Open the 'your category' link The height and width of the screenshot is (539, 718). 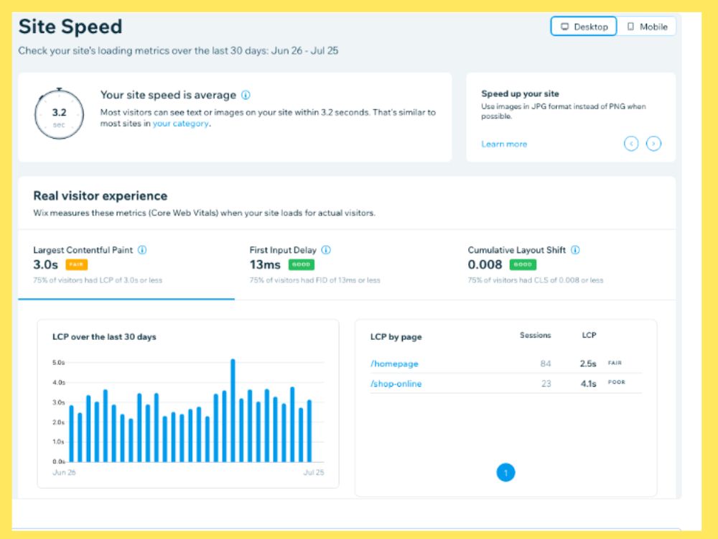180,124
